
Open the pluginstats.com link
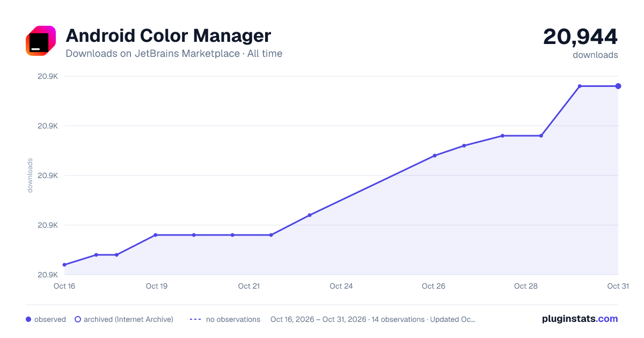point(580,319)
